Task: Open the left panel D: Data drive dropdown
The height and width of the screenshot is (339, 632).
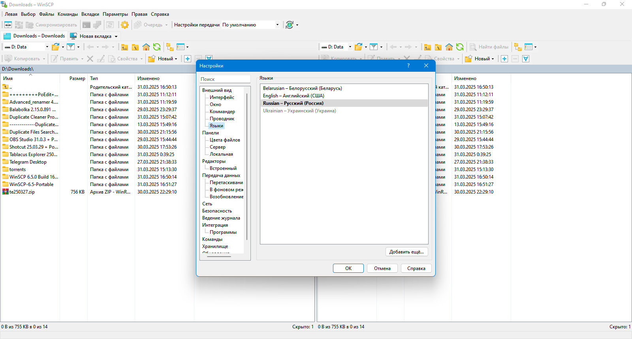Action: pyautogui.click(x=26, y=47)
